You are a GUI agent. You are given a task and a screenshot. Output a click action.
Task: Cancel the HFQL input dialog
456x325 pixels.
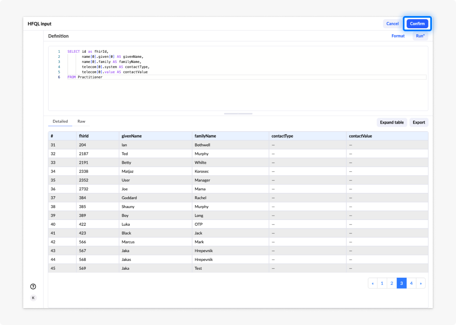[x=392, y=24]
